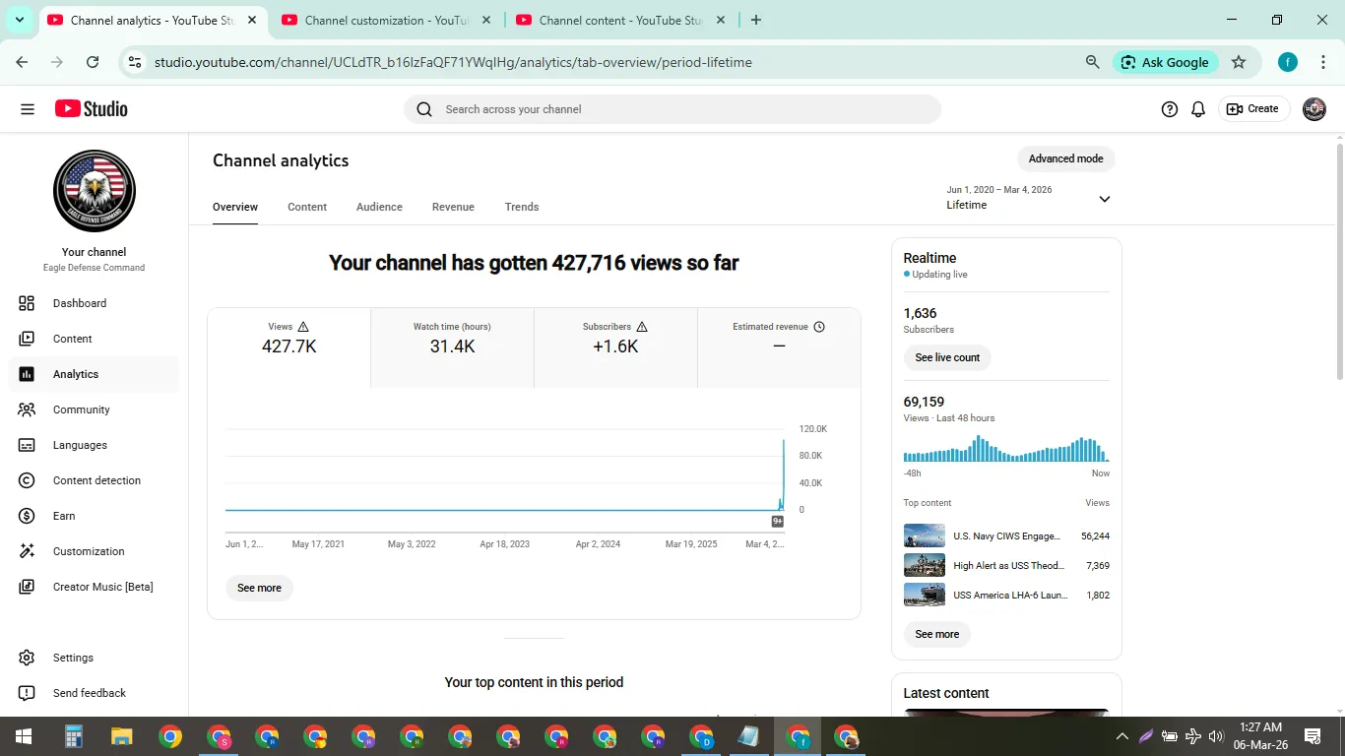The image size is (1345, 756).
Task: Open the U.S. Navy CIWS Engage video thumbnail
Action: click(x=925, y=536)
